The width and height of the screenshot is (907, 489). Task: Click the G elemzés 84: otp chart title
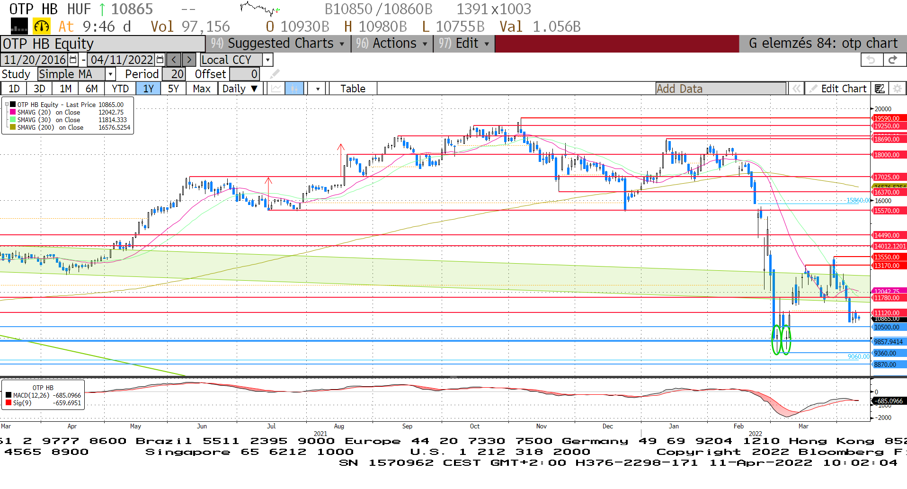tap(823, 43)
